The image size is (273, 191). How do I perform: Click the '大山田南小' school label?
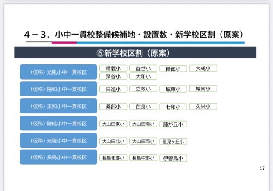(x=143, y=124)
